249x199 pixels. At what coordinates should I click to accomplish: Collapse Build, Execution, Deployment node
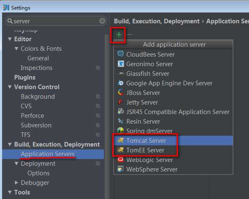coord(10,144)
